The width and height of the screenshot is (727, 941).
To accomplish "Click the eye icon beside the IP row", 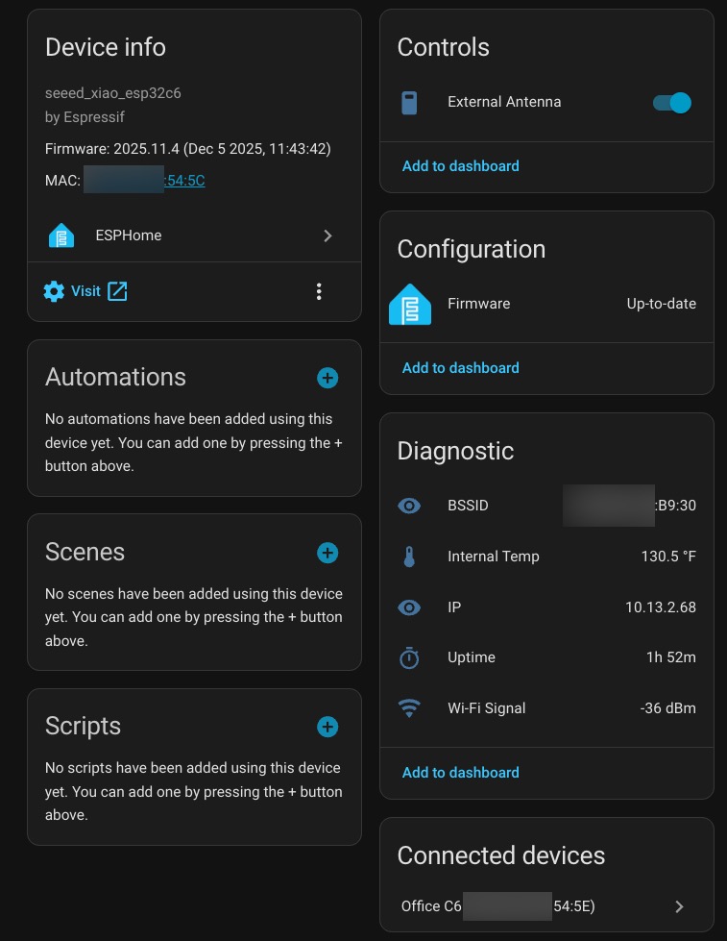I will 409,607.
